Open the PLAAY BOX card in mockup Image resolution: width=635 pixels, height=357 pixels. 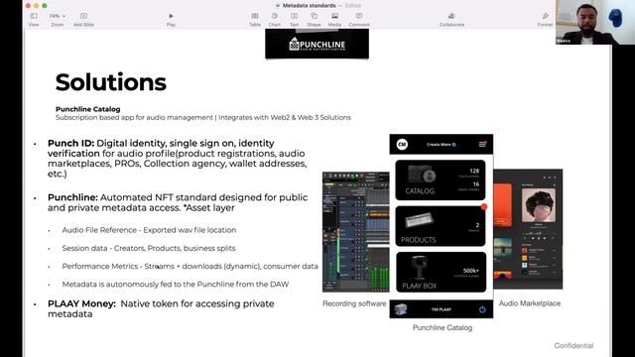point(441,272)
